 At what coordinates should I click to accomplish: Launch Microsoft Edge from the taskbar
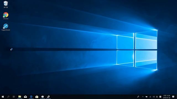click(31, 97)
